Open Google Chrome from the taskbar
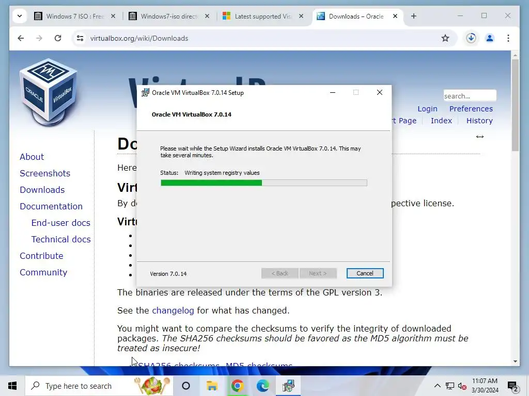Image resolution: width=529 pixels, height=396 pixels. coord(238,386)
